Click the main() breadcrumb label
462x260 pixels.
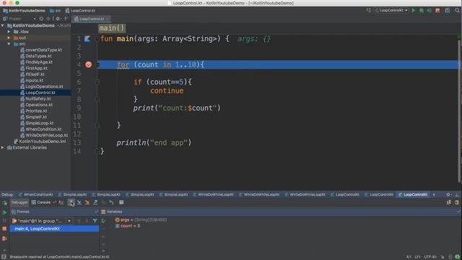112,28
